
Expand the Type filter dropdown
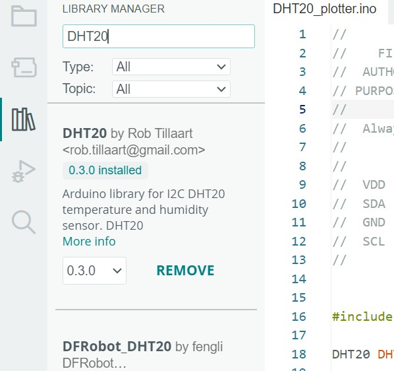pos(171,67)
